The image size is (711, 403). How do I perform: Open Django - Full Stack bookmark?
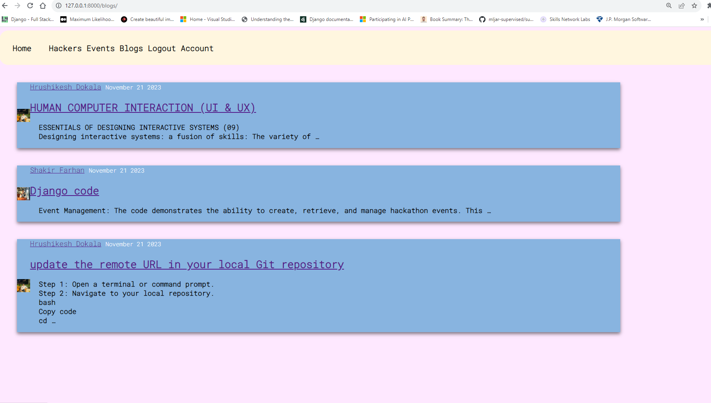(x=28, y=19)
